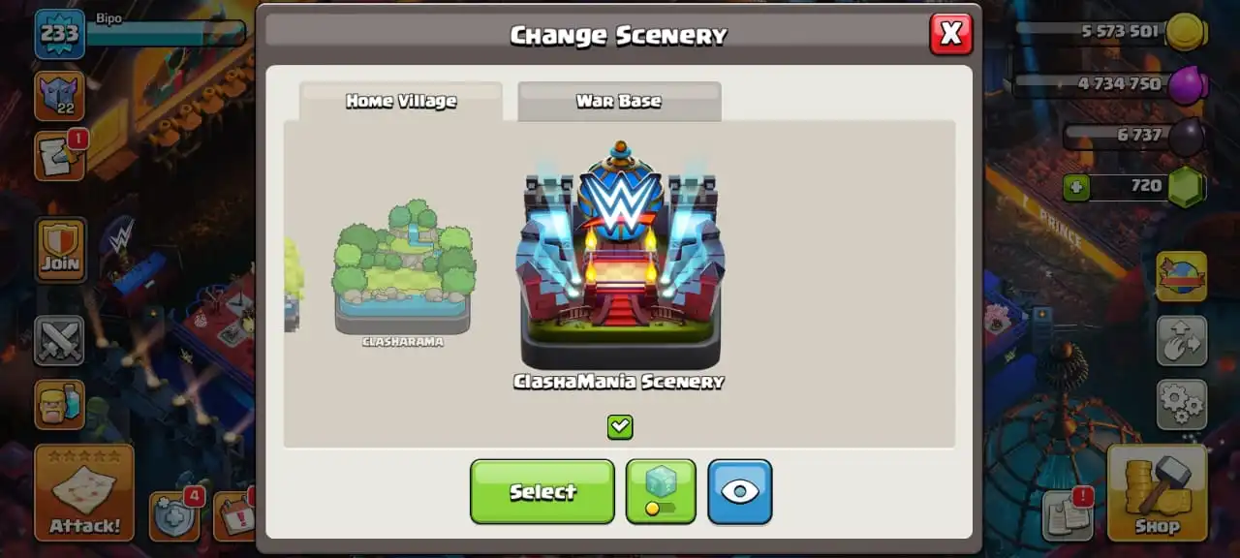Screen dimensions: 1240x558
Task: Open the crossed swords clan war icon
Action: tap(60, 341)
